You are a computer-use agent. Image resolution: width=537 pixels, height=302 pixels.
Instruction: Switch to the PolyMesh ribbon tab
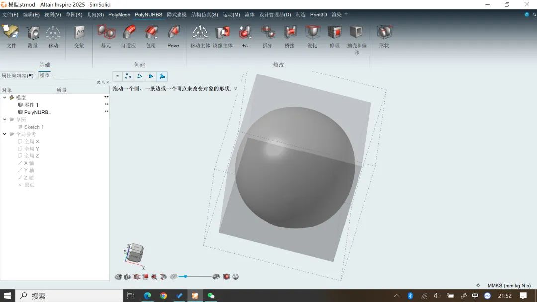pyautogui.click(x=119, y=15)
